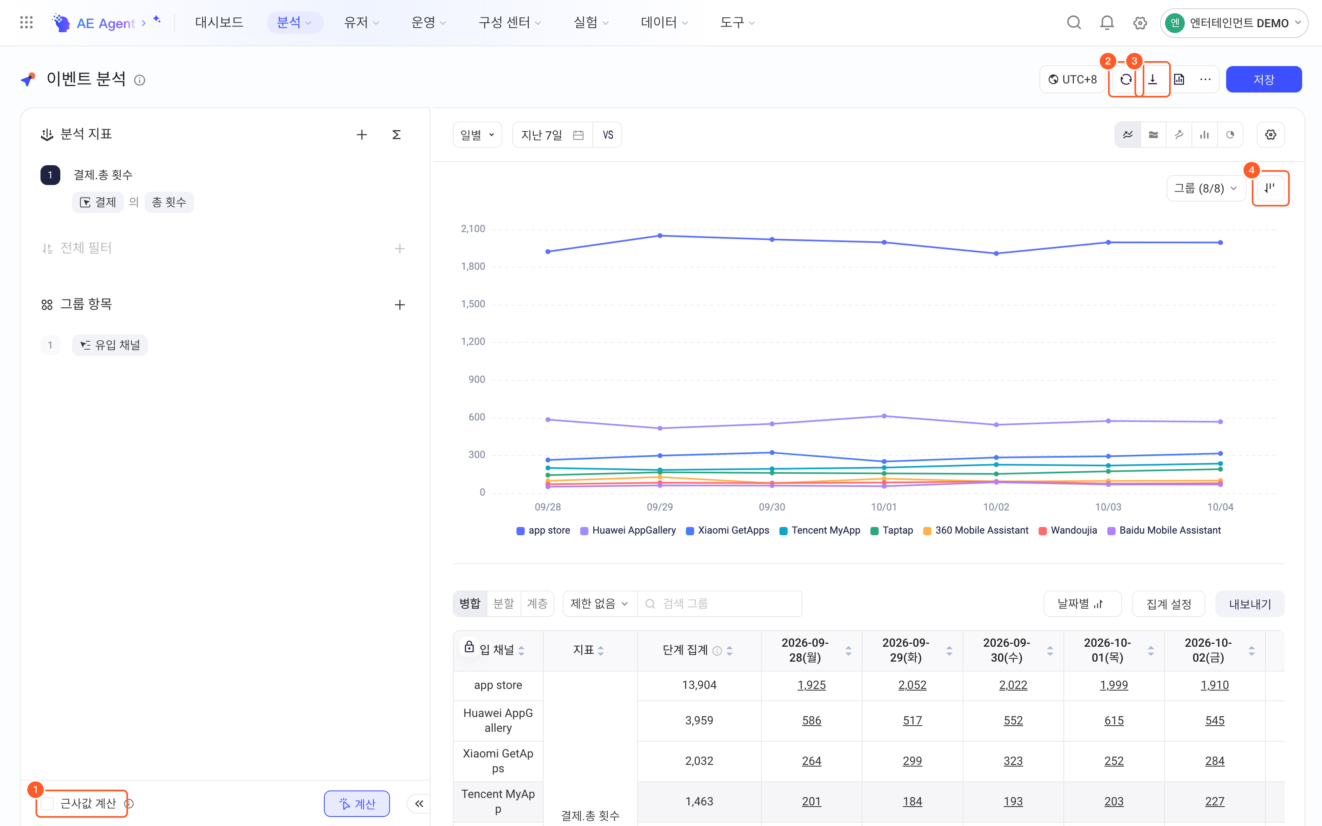Click the sigma formula icon
1322x826 pixels.
pyautogui.click(x=397, y=134)
